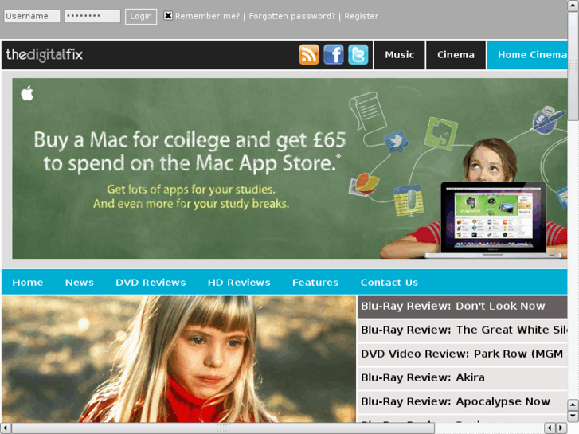
Task: Switch to the Home Cinema tab
Action: click(527, 55)
